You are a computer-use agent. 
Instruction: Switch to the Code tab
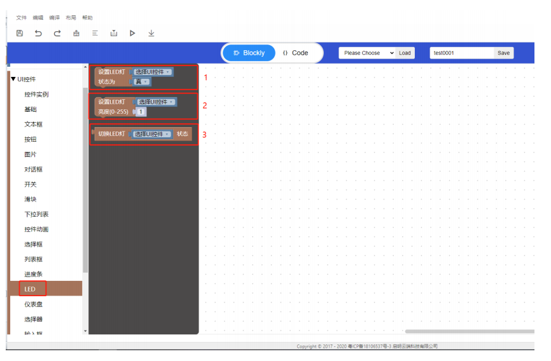pos(295,53)
